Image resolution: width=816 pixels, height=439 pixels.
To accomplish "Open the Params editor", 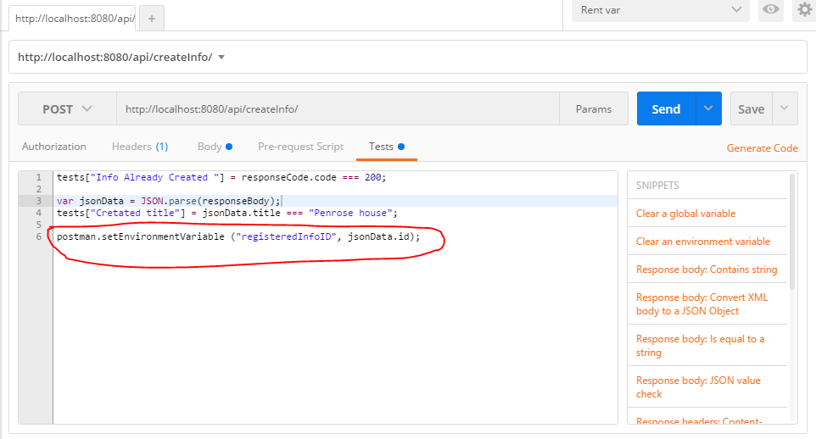I will click(x=593, y=108).
